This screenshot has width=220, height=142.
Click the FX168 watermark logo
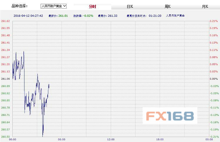point(170,116)
